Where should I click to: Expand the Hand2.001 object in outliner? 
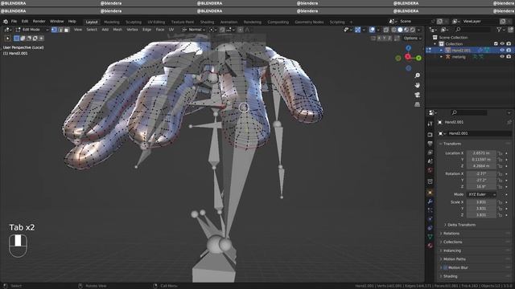441,51
